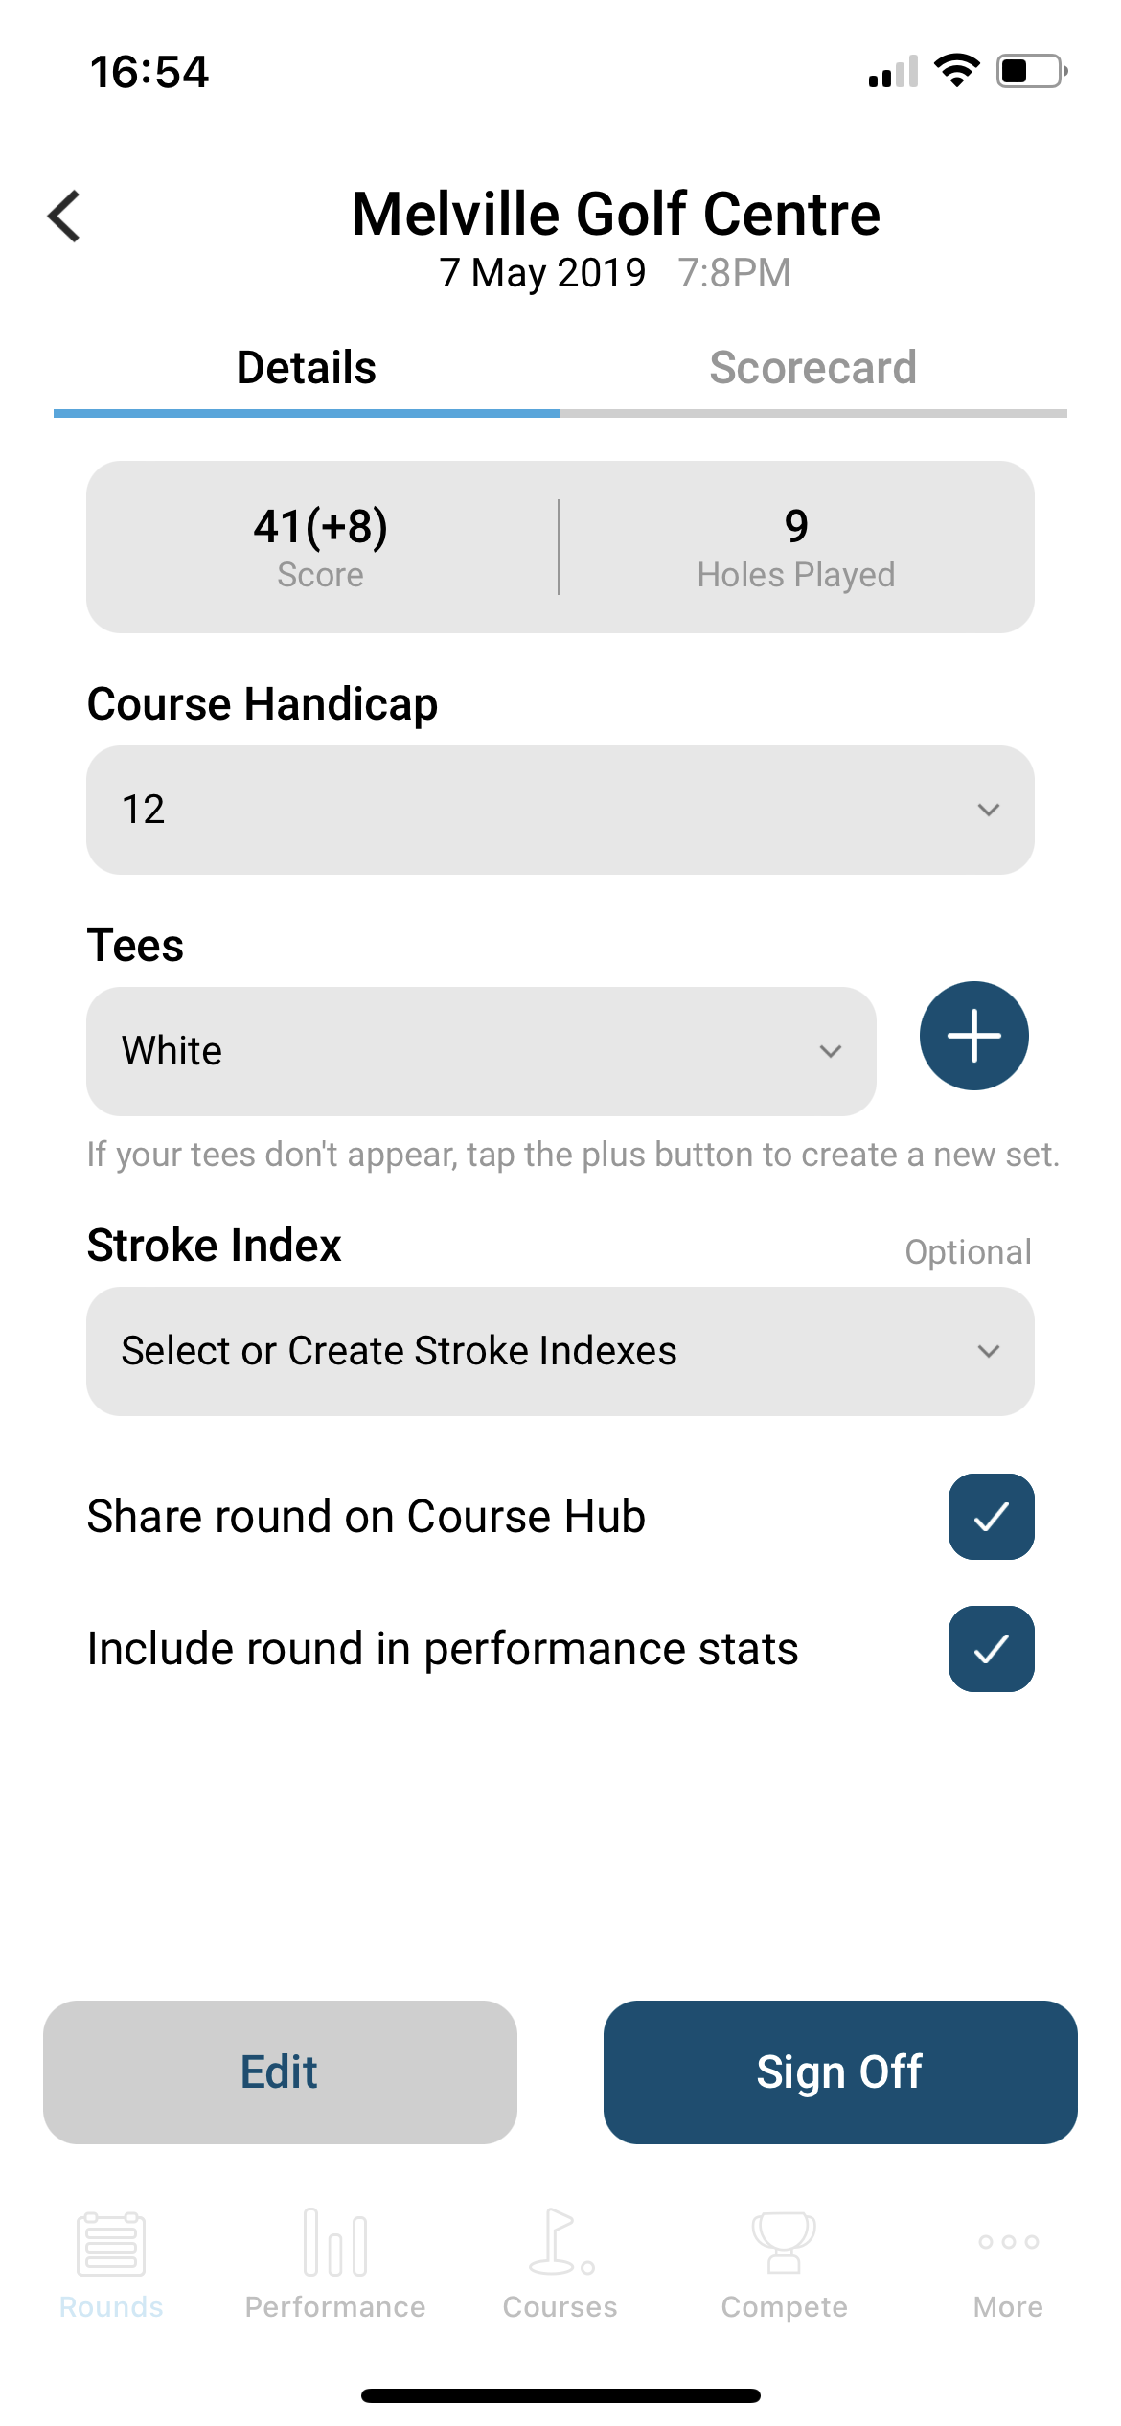The width and height of the screenshot is (1121, 2426).
Task: Select the Details tab
Action: (307, 368)
